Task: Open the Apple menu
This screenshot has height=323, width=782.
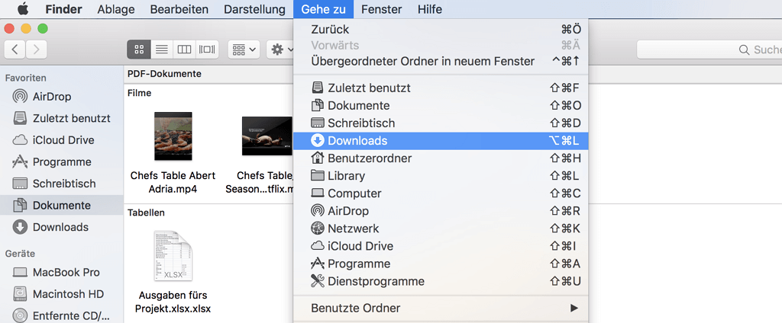Action: pos(24,9)
